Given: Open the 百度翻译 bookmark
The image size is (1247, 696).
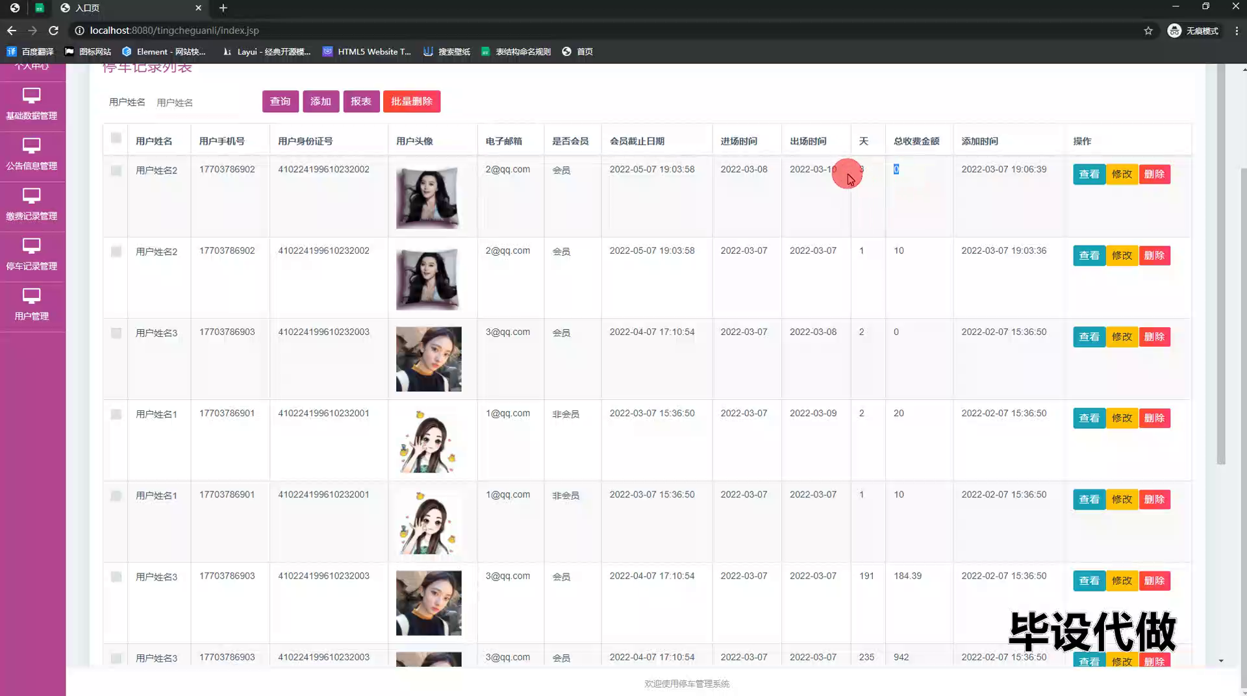Looking at the screenshot, I should coord(30,51).
